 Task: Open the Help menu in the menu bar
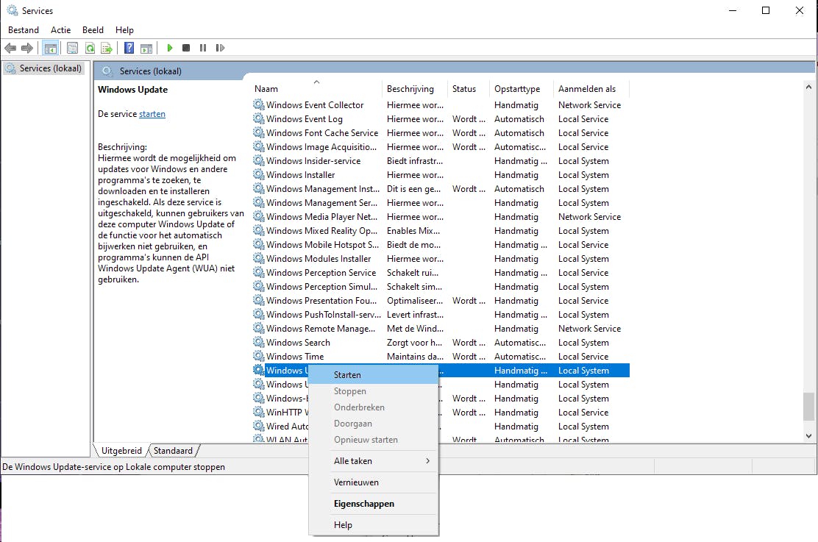pyautogui.click(x=124, y=30)
